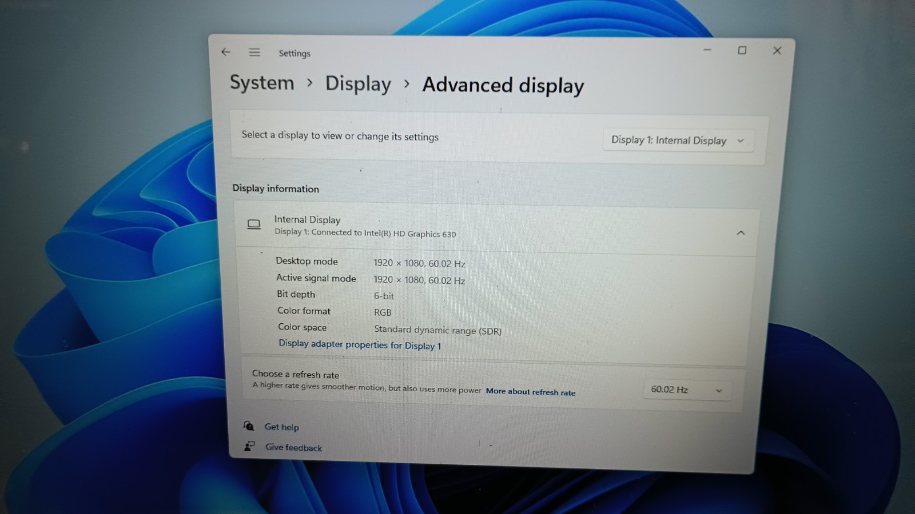Screen dimensions: 915x514
Task: Click the Choose a refresh rate label
Action: (x=296, y=374)
